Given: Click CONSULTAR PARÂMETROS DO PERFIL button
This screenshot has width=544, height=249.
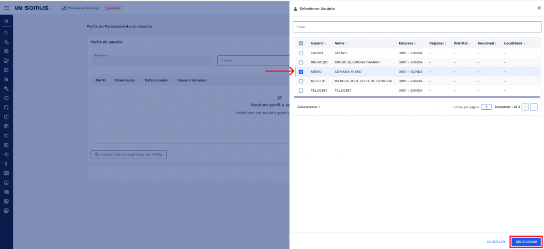Looking at the screenshot, I should pos(129,155).
